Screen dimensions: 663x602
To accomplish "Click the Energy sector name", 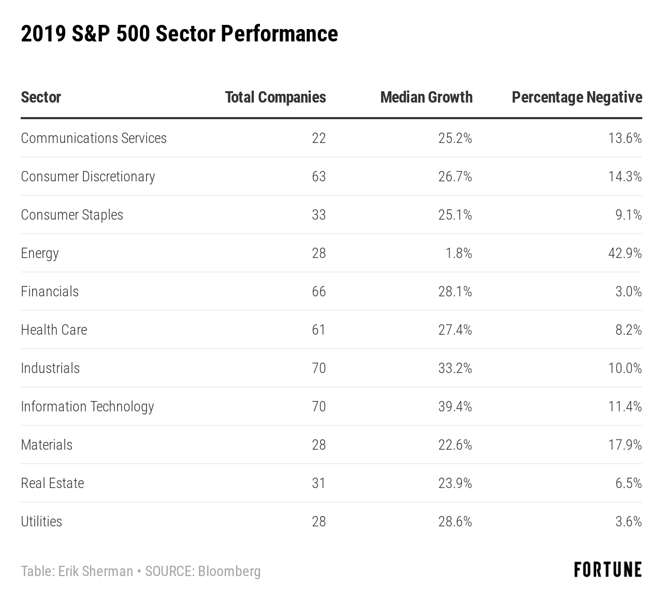I will [40, 253].
